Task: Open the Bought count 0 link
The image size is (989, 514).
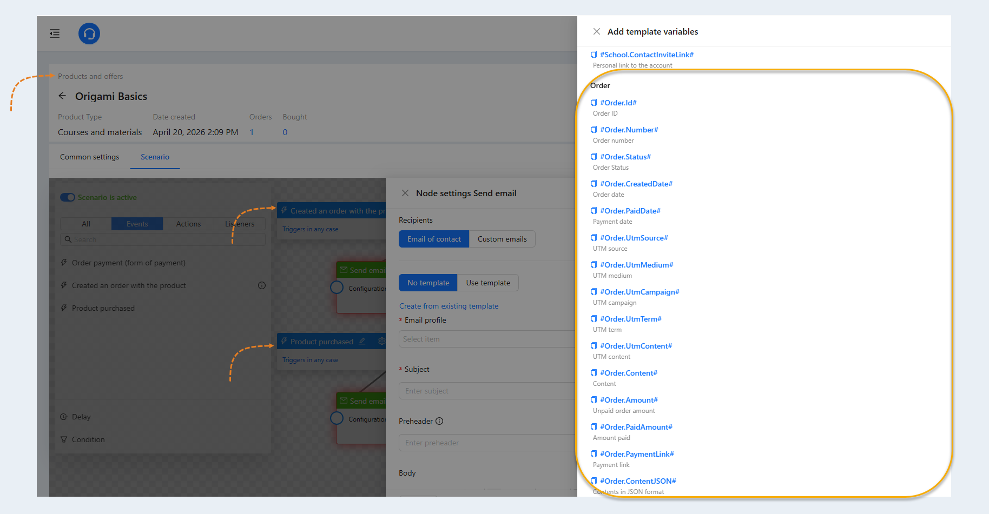Action: tap(285, 132)
